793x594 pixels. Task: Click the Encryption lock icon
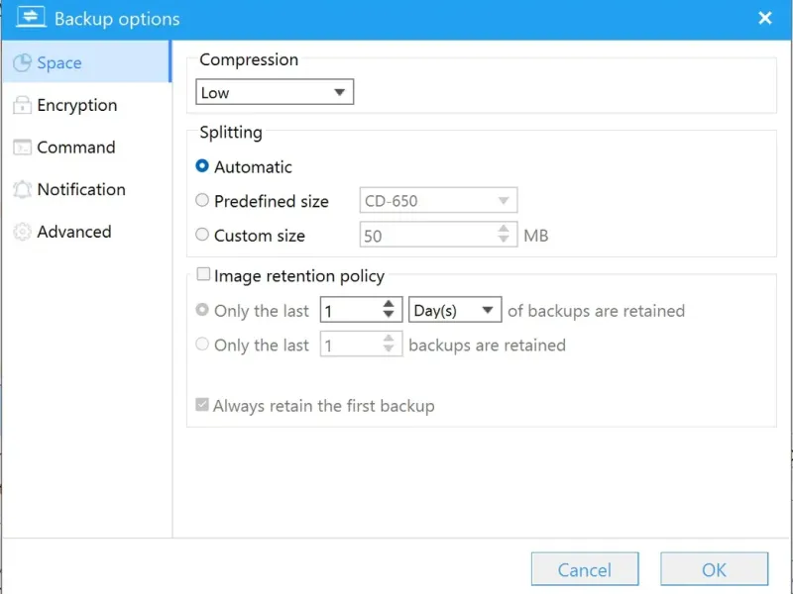point(21,106)
